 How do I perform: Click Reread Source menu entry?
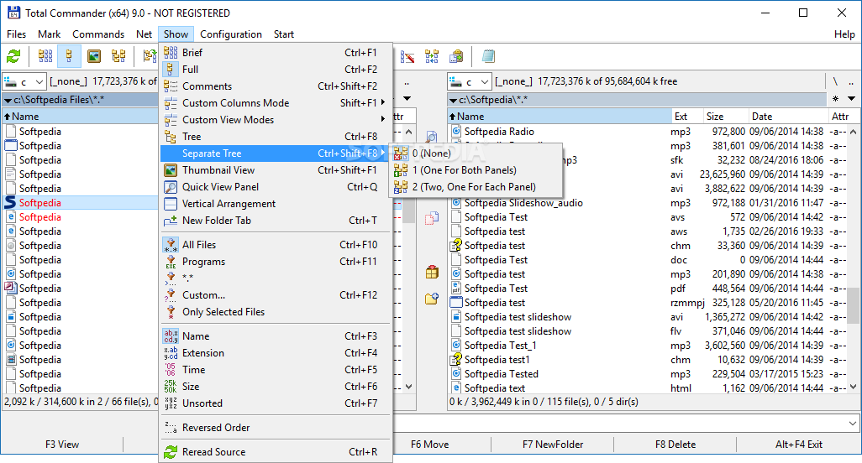pos(276,452)
